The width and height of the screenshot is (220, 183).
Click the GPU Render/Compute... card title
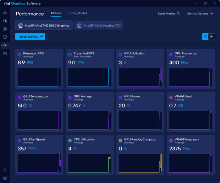(x=141, y=139)
